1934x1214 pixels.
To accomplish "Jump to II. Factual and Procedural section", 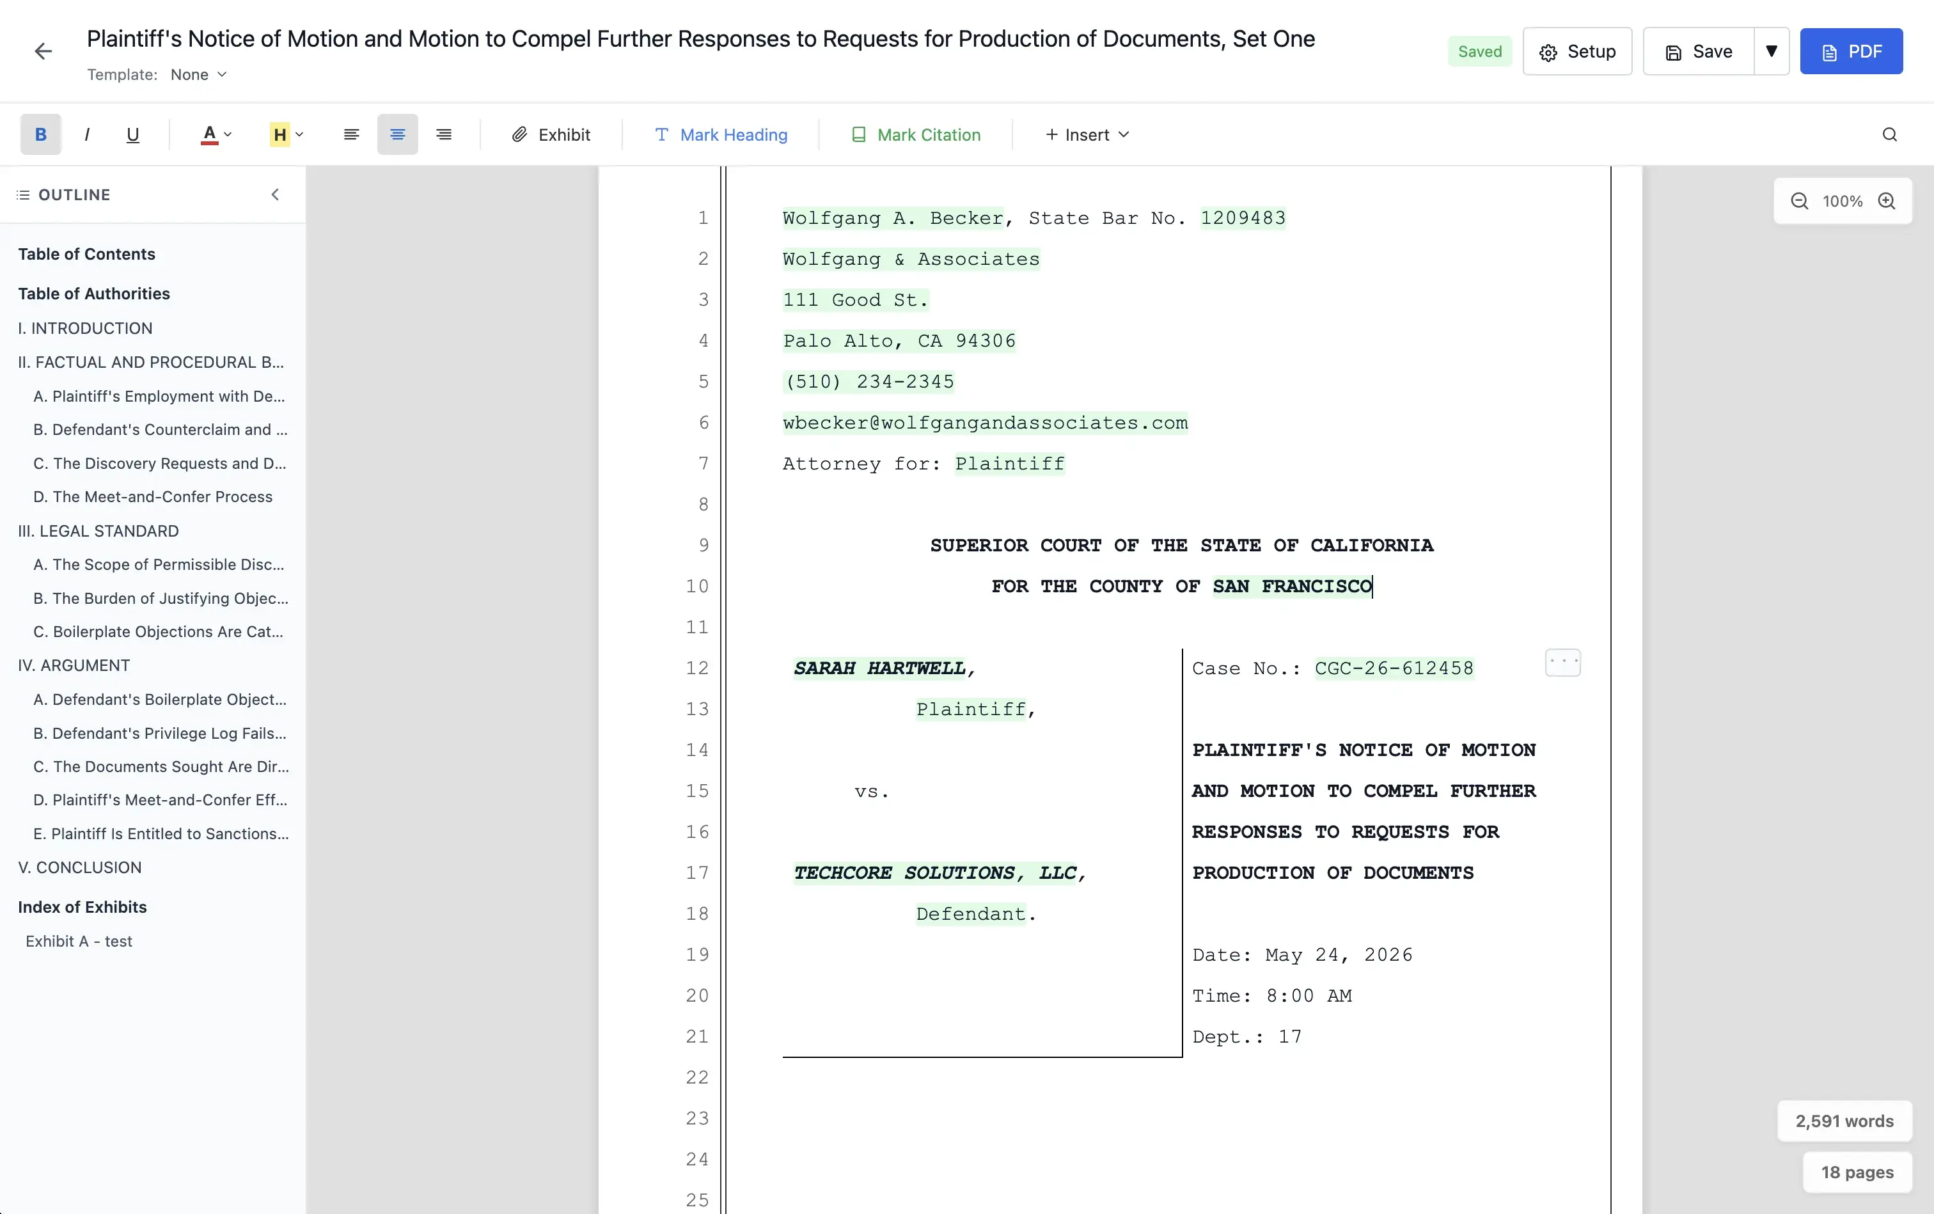I will point(151,361).
